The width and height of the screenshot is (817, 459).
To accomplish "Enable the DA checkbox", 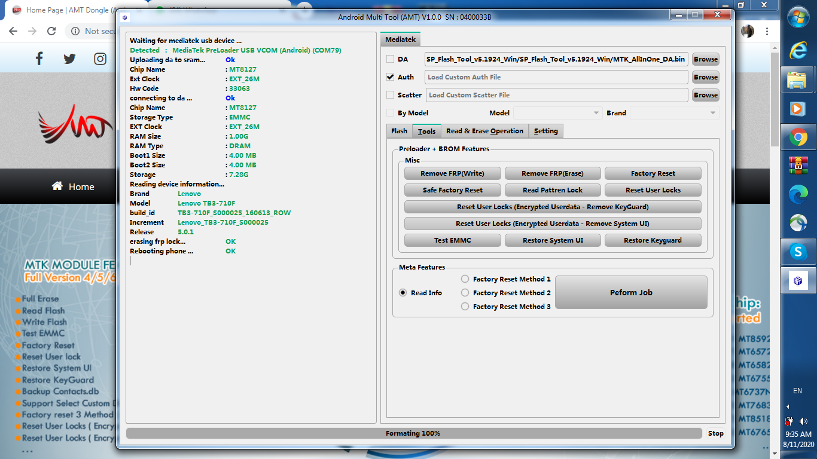I will [390, 59].
